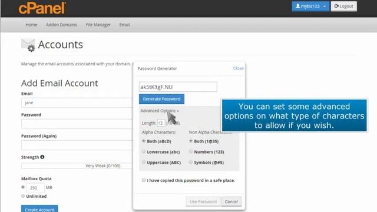This screenshot has width=377, height=212.
Task: Click the Very Weak strength meter
Action: (77, 166)
